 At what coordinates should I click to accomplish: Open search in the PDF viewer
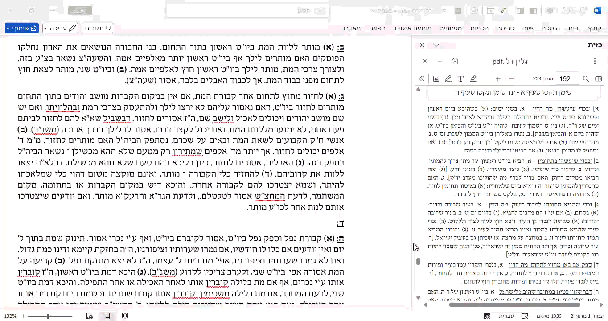(x=585, y=78)
